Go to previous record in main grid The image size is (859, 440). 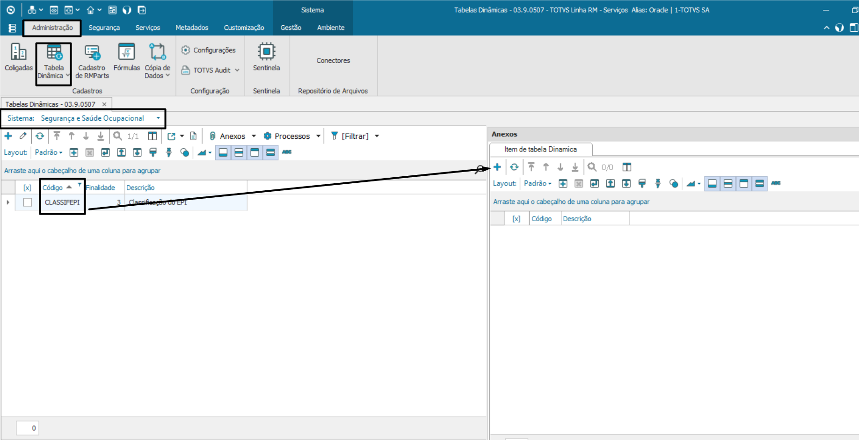point(72,136)
